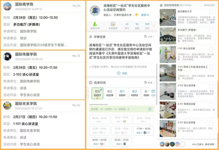Click the 国际关系学院 profile avatar
Image resolution: width=219 pixels, height=150 pixels.
[x=7, y=106]
